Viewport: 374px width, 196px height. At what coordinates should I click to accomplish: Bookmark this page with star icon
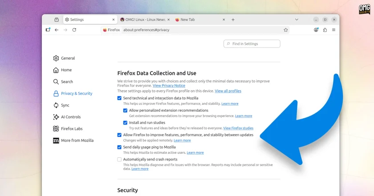click(x=286, y=30)
